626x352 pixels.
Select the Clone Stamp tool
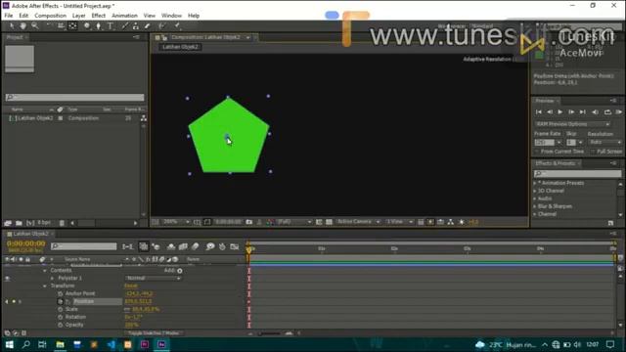coord(136,26)
